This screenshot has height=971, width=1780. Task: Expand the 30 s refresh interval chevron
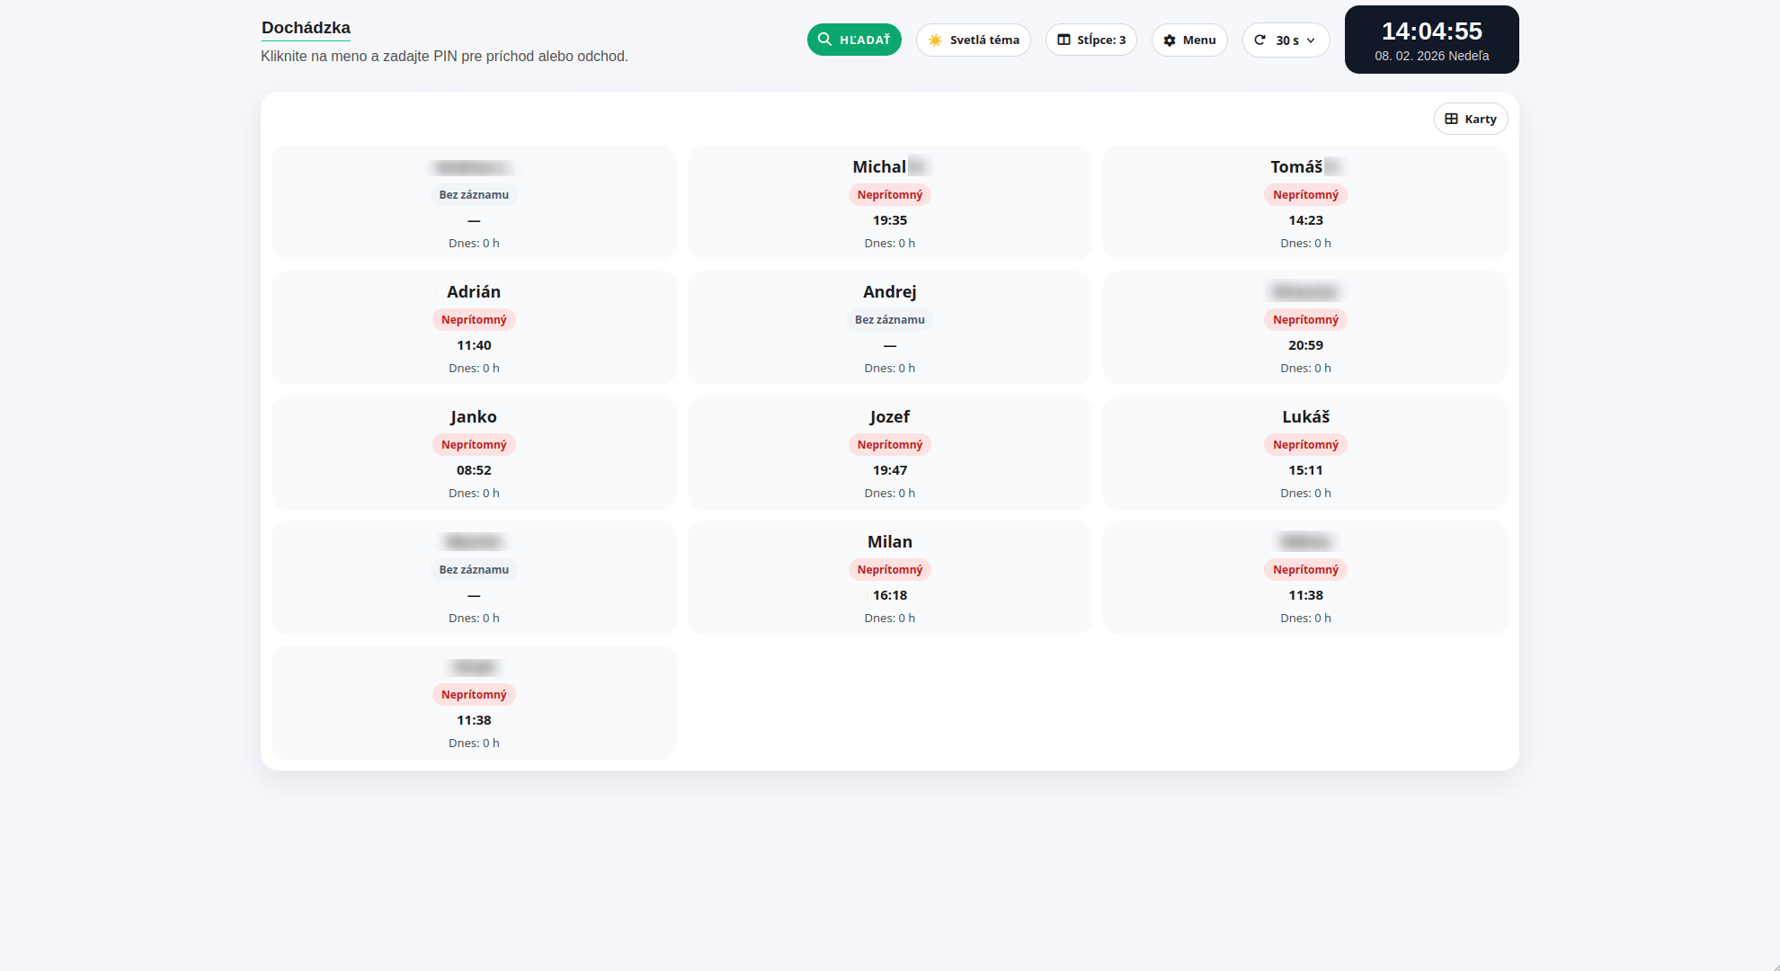click(x=1311, y=40)
